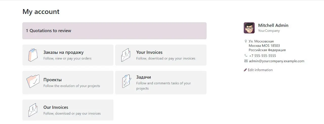Open the Задачи card title
Screen dimensions: 324x124
tap(144, 77)
